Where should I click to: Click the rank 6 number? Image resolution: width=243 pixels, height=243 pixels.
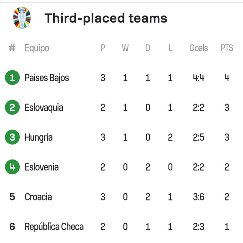click(12, 227)
